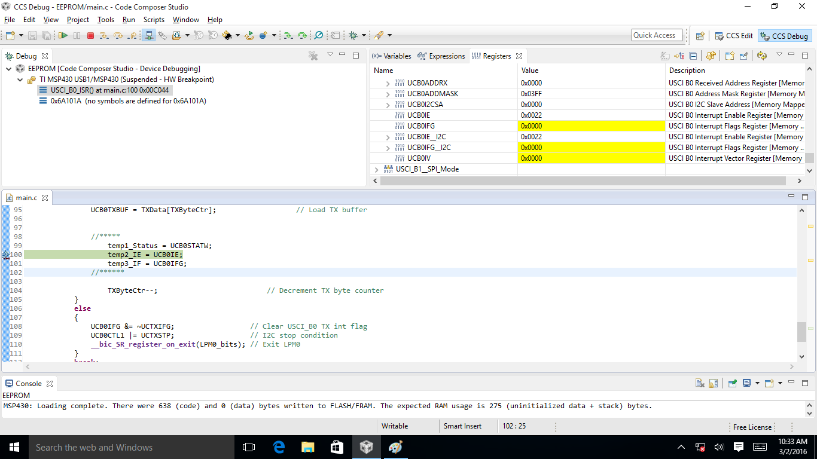Switch to CCS Edit perspective
This screenshot has height=459, width=817.
[734, 36]
